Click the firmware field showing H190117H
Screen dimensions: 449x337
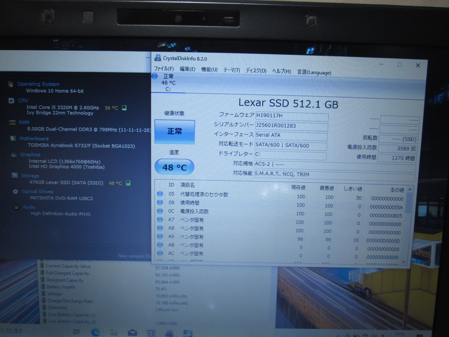point(292,116)
